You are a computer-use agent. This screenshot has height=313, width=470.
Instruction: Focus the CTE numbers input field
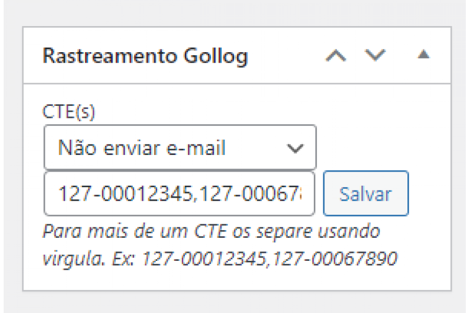[x=179, y=194]
